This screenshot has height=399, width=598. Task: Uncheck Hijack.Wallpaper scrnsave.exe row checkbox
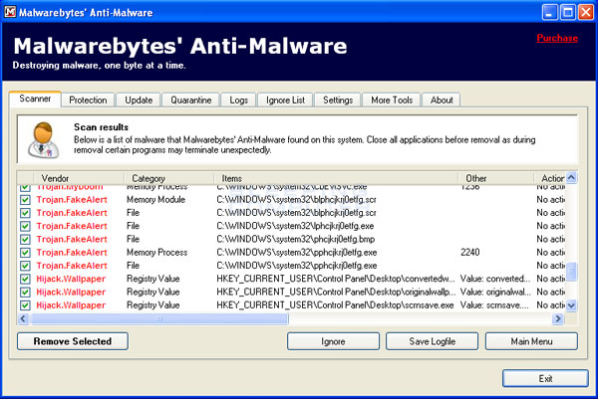tap(25, 305)
